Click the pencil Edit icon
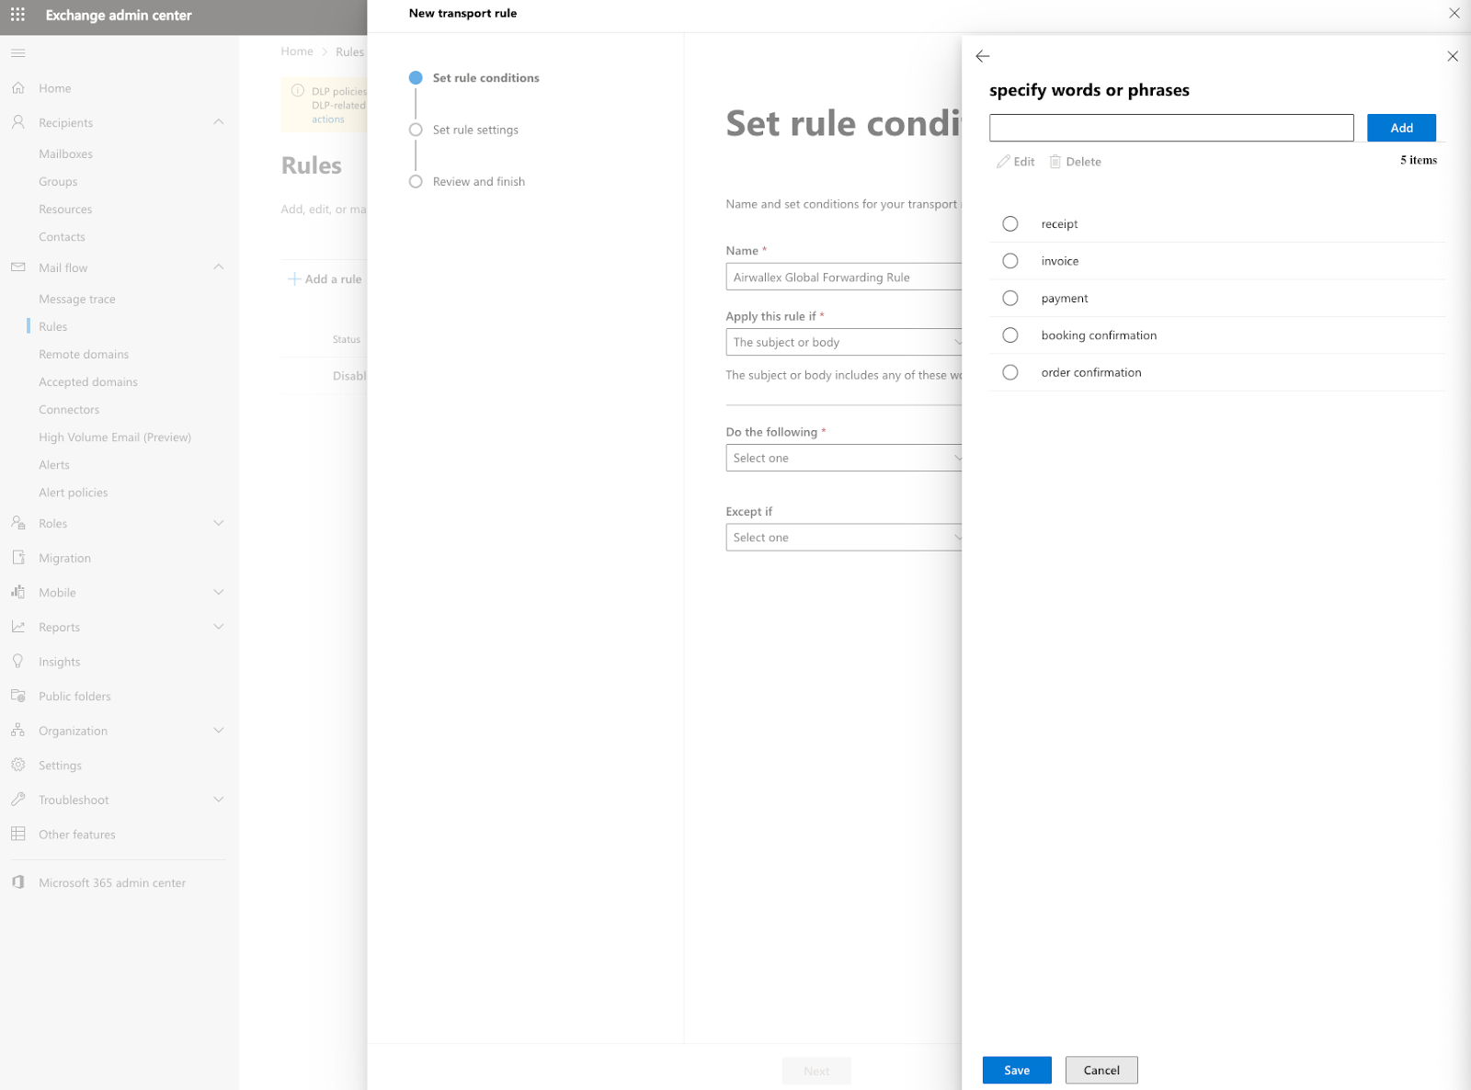The width and height of the screenshot is (1471, 1090). 1003,162
